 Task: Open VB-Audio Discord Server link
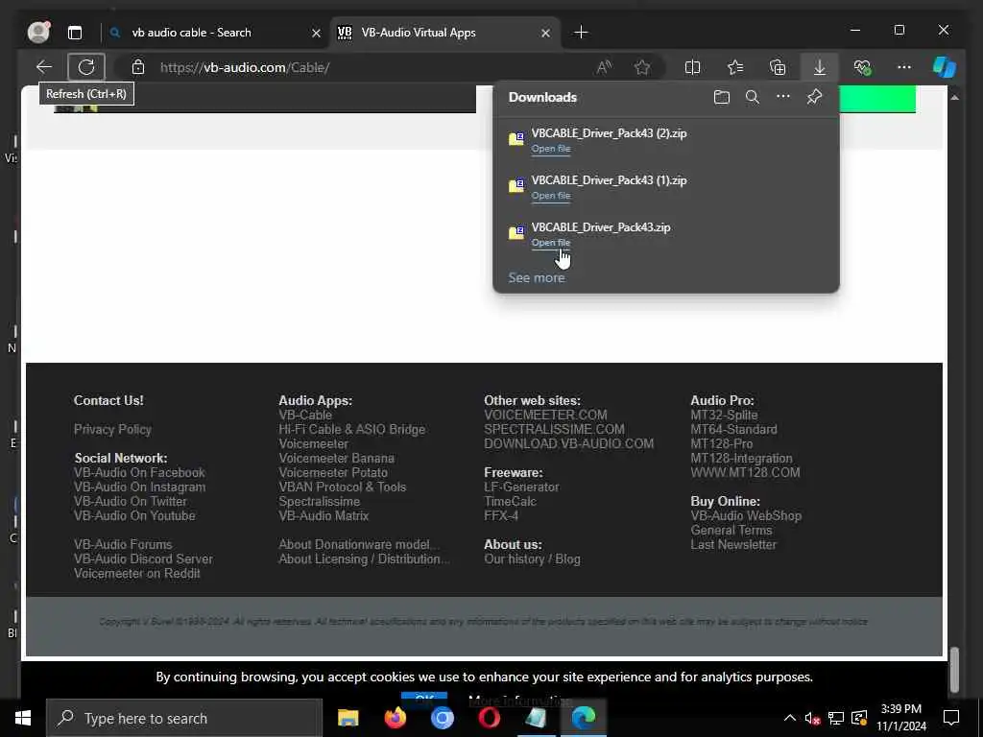point(143,559)
